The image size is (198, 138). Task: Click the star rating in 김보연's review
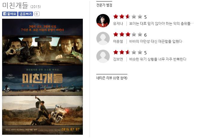(128, 52)
